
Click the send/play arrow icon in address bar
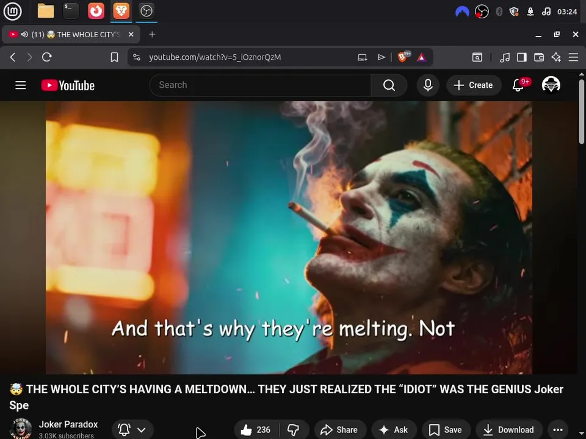coord(381,57)
